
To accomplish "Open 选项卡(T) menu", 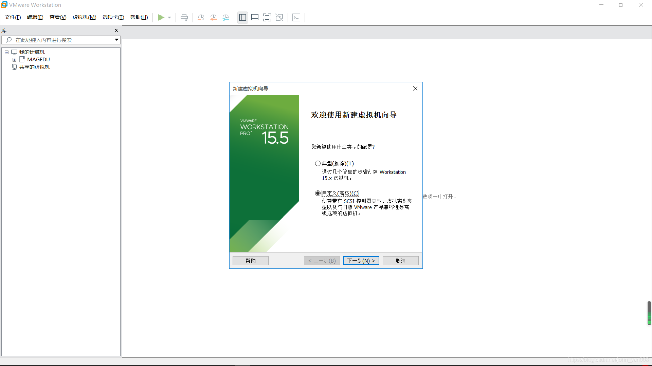I will pos(113,17).
